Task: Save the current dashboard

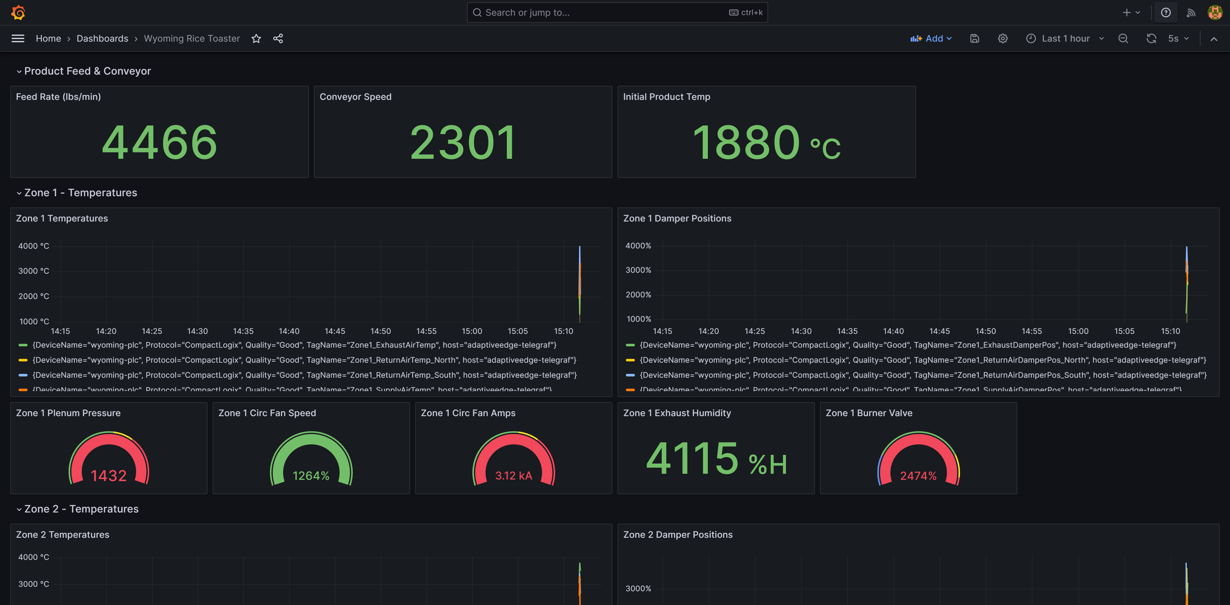Action: [x=974, y=38]
